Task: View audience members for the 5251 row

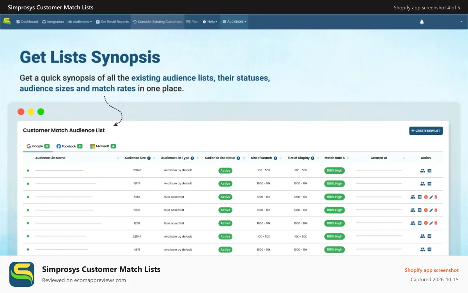Action: pos(413,197)
